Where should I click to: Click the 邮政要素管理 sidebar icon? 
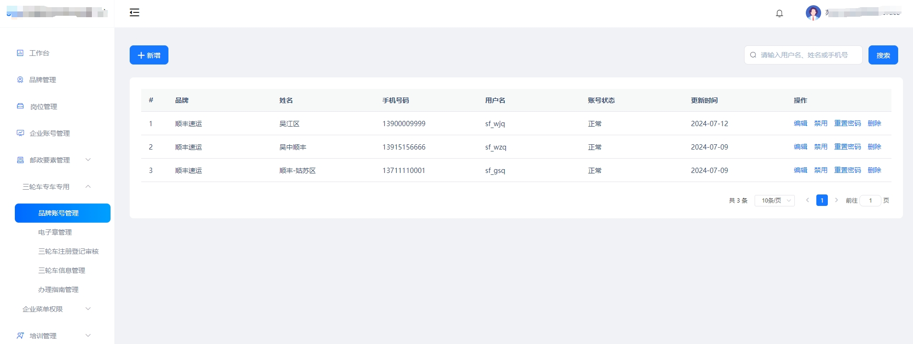coord(20,160)
